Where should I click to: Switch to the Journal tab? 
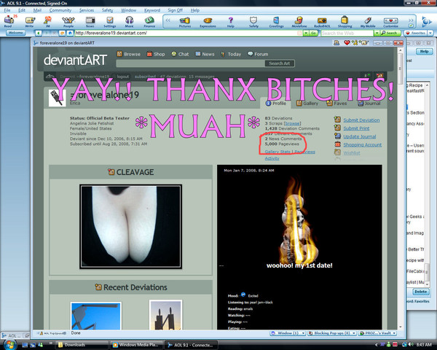369,104
